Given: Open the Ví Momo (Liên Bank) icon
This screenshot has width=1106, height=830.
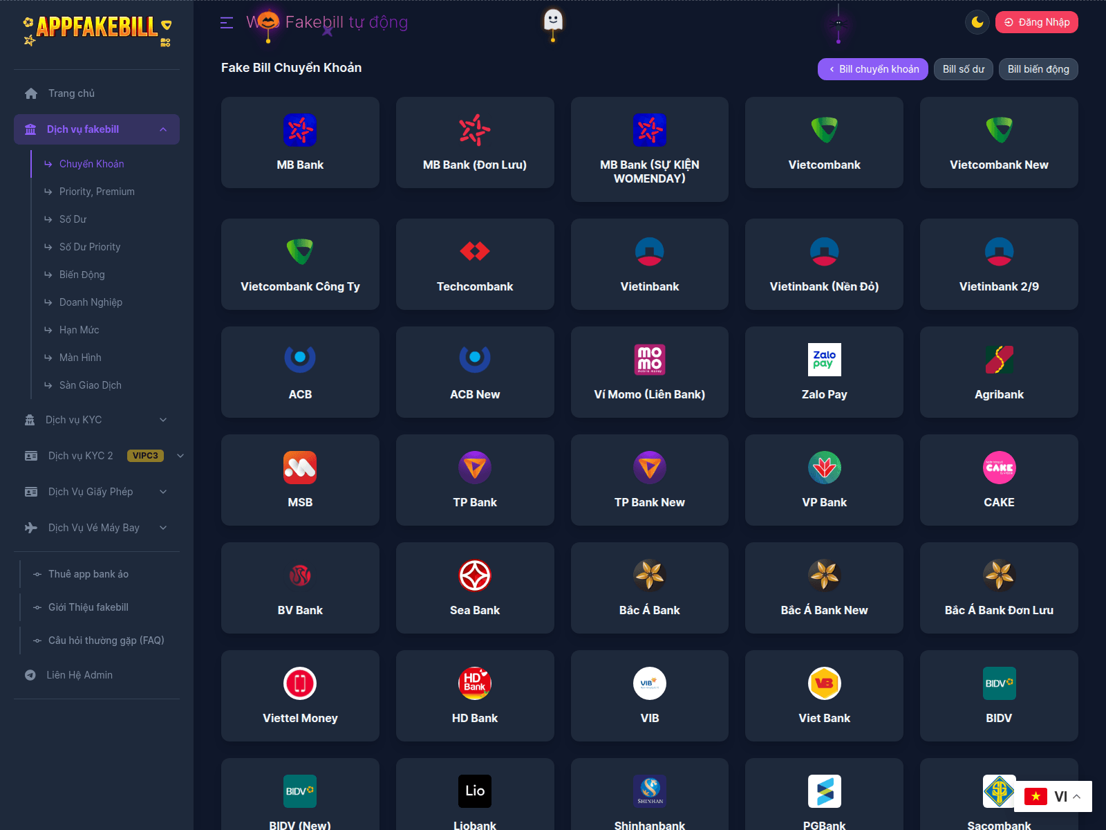Looking at the screenshot, I should (x=650, y=360).
